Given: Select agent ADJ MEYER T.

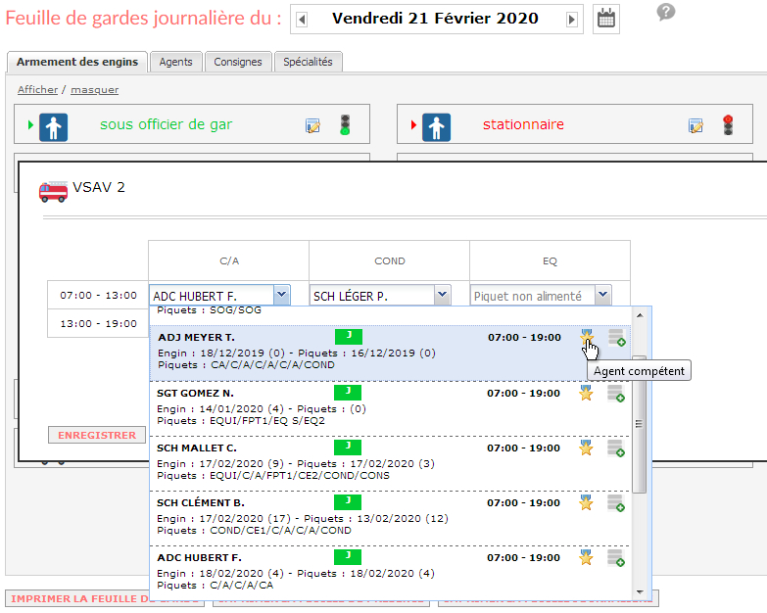Looking at the screenshot, I should tap(389, 353).
